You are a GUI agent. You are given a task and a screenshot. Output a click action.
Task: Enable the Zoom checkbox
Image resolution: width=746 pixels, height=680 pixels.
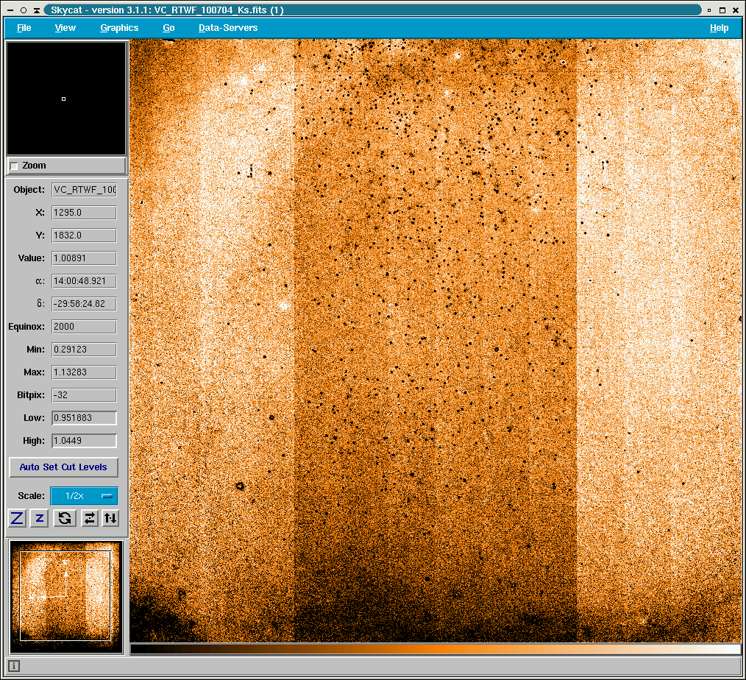coord(14,166)
